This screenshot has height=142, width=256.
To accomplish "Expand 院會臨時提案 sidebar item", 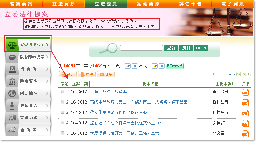I will point(27,57).
